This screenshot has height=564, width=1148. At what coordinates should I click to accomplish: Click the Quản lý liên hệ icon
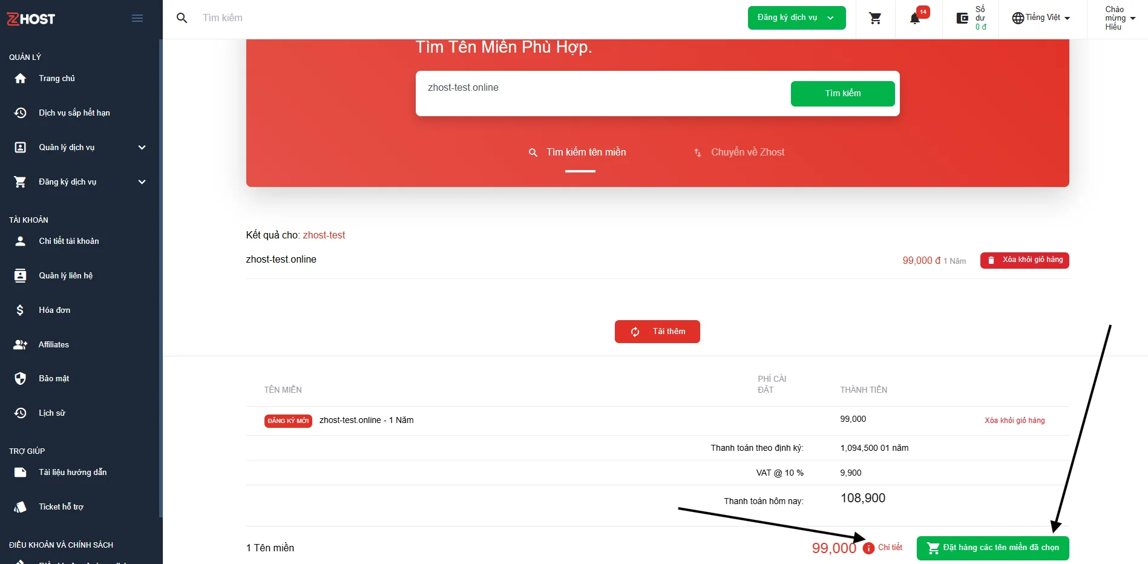tap(21, 276)
